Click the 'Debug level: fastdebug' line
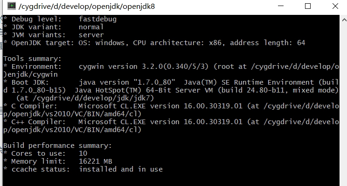This screenshot has height=186, width=347. [61, 20]
